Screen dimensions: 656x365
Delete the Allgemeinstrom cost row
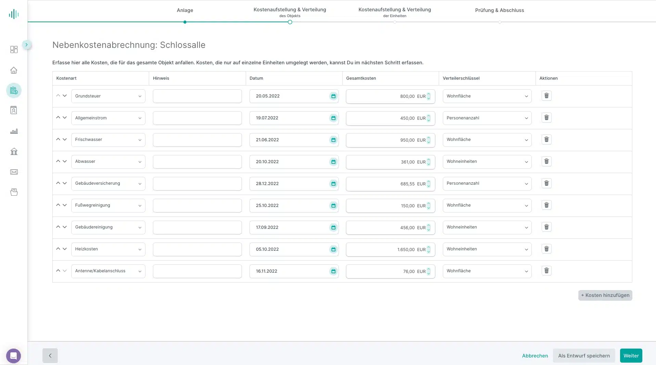pos(546,118)
